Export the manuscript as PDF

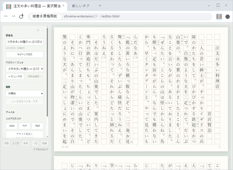(37, 126)
